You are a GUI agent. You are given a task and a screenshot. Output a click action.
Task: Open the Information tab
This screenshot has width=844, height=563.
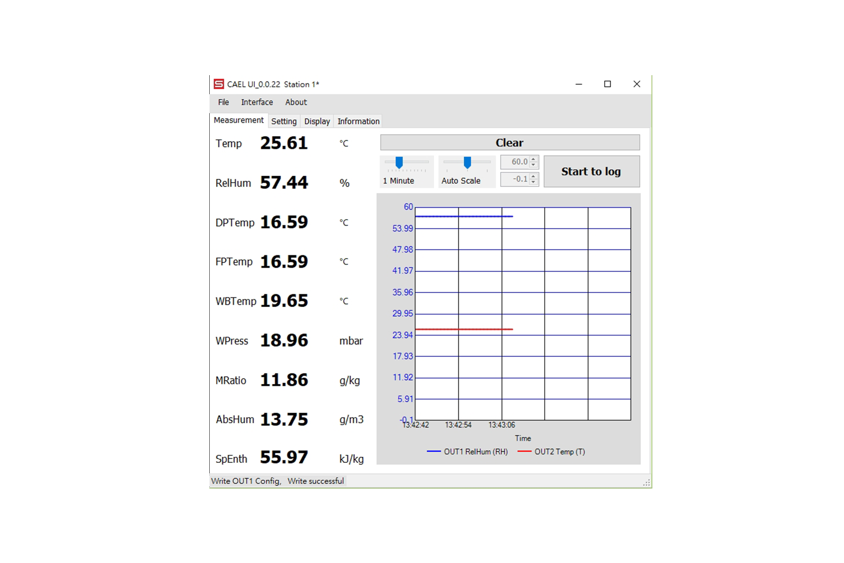tap(358, 121)
